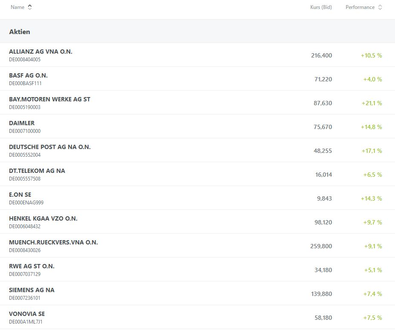Click the bid price 216,400
The image size is (395, 330).
pyautogui.click(x=321, y=55)
